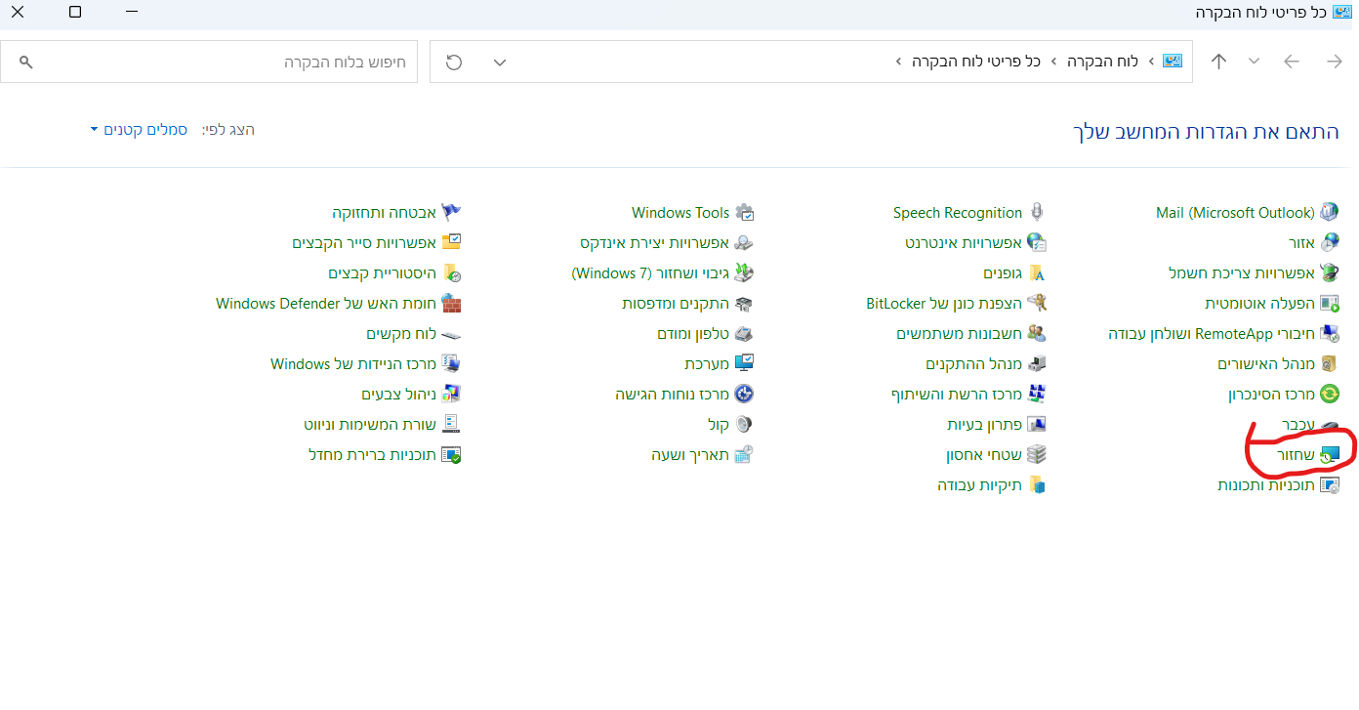Click the flag icon for אבטחה ותחזוקה
Image resolution: width=1359 pixels, height=710 pixels.
pos(451,213)
